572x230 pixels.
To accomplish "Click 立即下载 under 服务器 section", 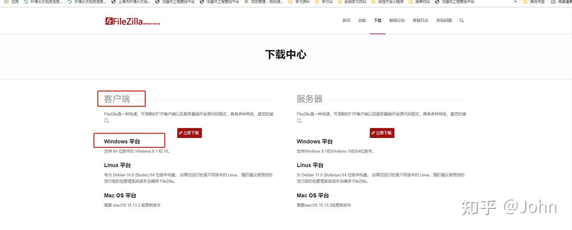I will [x=382, y=133].
